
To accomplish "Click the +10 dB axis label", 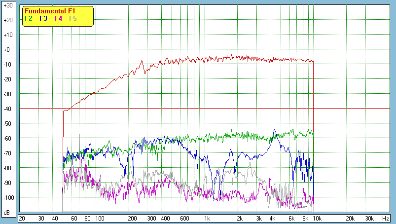I will coord(8,35).
